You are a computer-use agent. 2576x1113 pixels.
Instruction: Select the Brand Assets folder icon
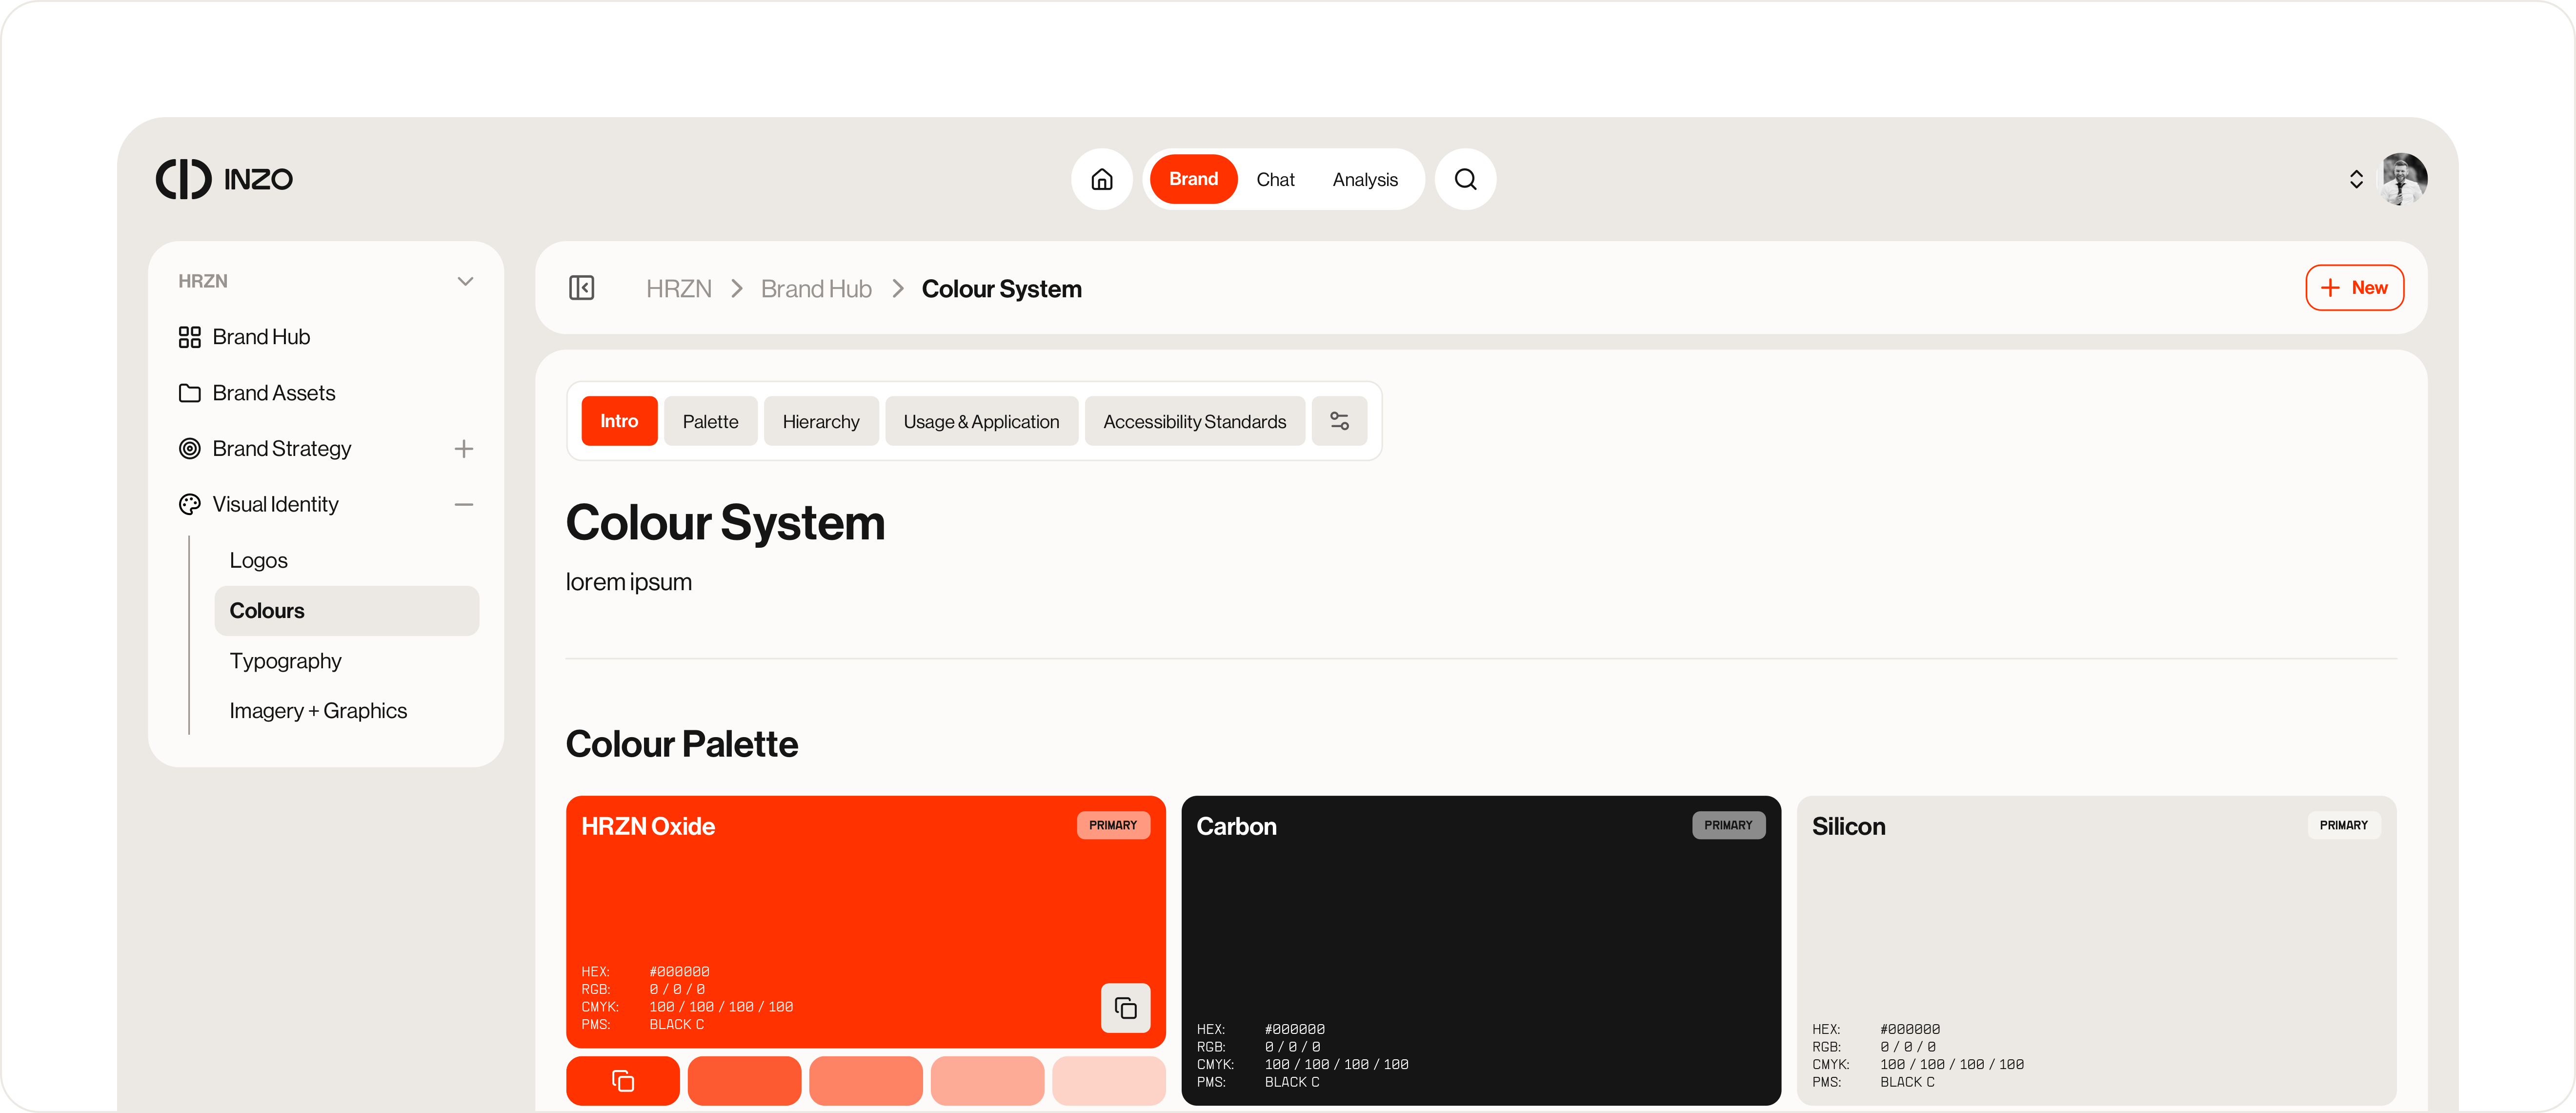tap(190, 392)
